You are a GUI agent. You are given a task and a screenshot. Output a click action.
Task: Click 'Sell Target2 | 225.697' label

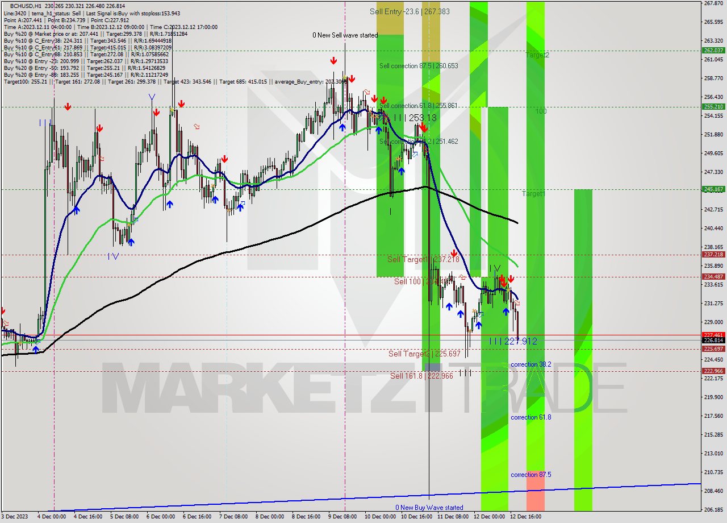(424, 354)
